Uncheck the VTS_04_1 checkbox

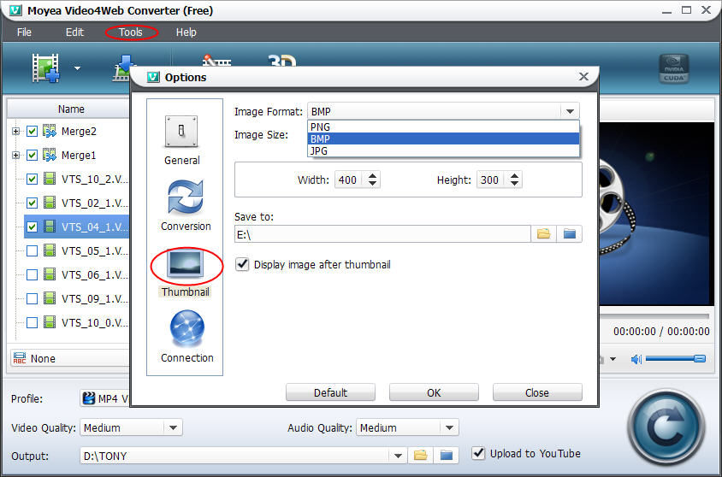[x=32, y=227]
